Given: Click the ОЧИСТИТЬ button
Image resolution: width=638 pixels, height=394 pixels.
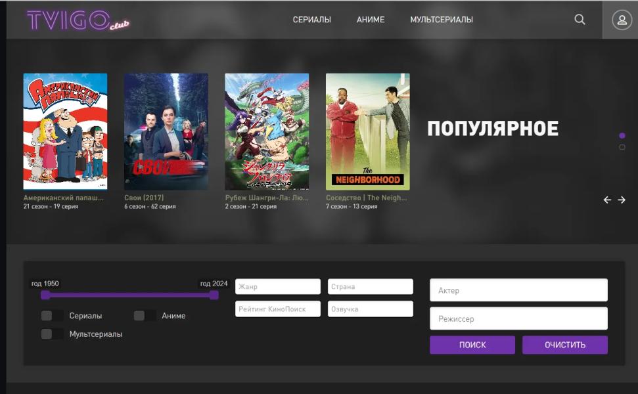Looking at the screenshot, I should 564,345.
